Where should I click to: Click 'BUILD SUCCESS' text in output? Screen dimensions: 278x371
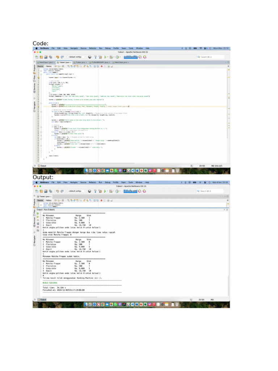pyautogui.click(x=50, y=283)
